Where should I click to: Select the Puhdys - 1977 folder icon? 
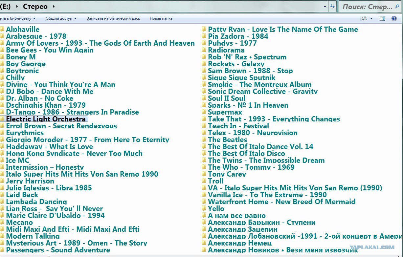tap(204, 43)
